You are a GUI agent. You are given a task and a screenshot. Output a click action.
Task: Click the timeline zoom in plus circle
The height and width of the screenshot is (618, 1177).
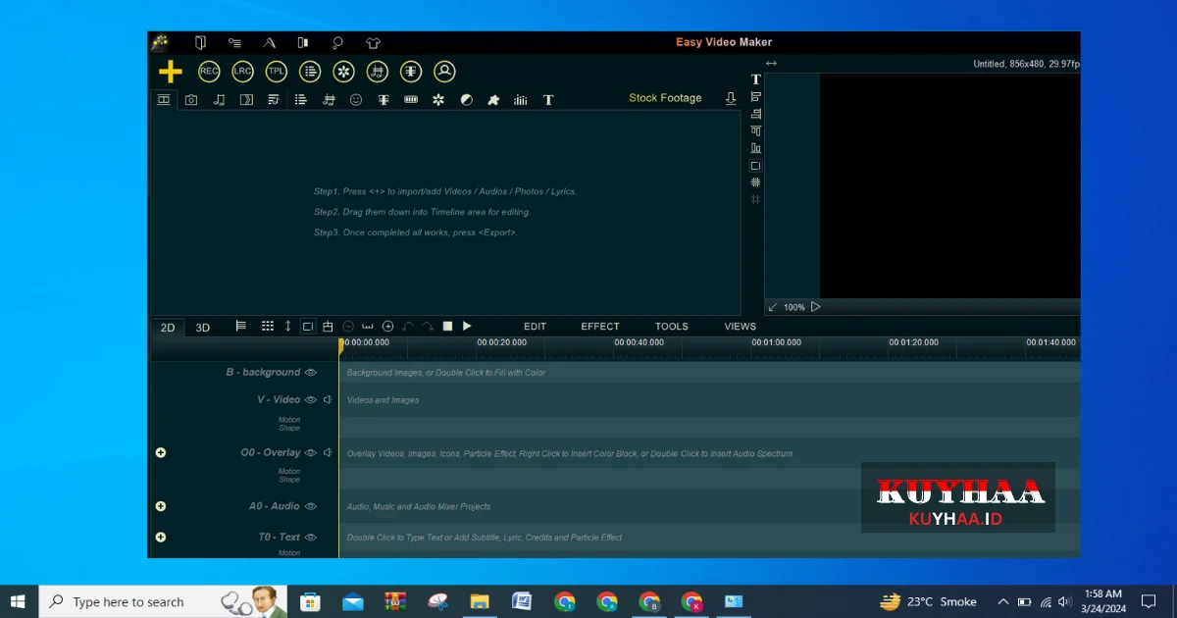click(387, 326)
